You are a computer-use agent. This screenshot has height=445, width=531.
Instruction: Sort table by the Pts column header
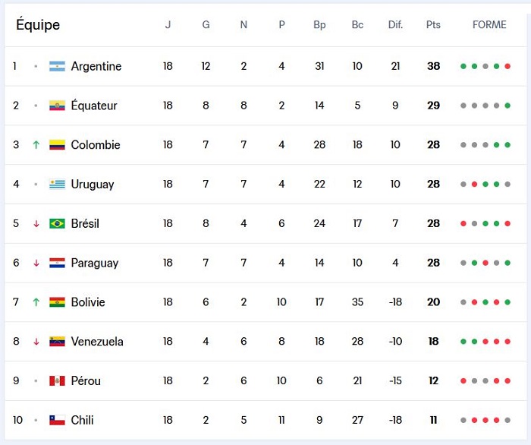[433, 25]
